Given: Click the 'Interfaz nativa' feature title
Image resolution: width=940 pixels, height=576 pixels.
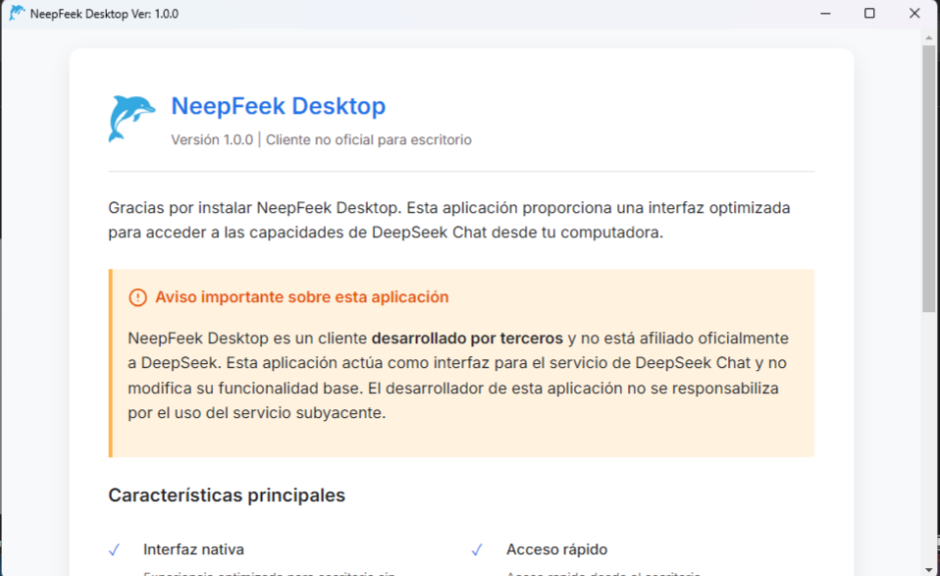Looking at the screenshot, I should 193,550.
